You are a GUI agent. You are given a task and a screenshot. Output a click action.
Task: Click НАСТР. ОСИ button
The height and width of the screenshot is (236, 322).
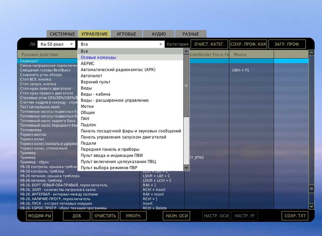coord(216,216)
